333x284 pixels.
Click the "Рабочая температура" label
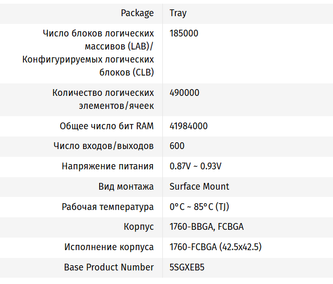click(x=108, y=207)
